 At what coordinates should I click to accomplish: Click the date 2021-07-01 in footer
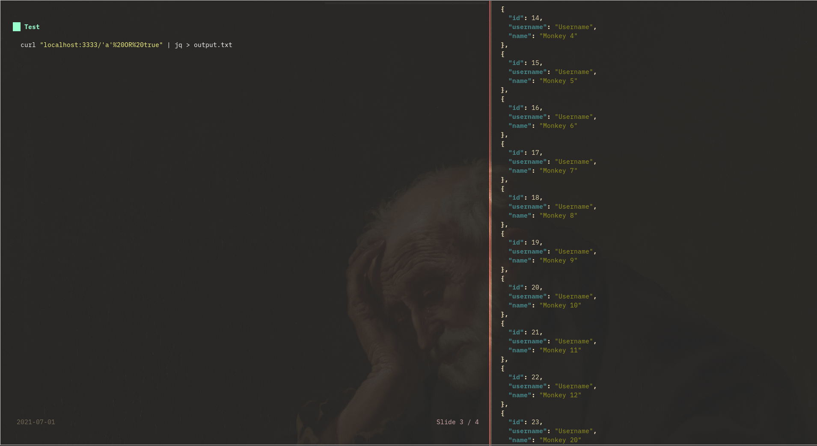coord(36,422)
